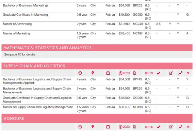Image resolution: width=196 pixels, height=131 pixels.
Task: Click Master of Supply Chain and Logistics Management
Action: 38,107
